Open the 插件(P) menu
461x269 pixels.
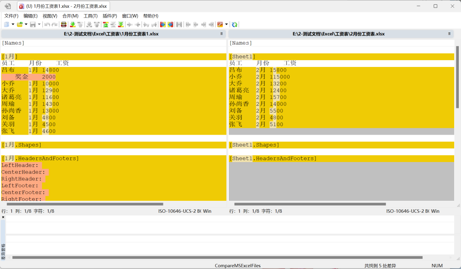[110, 16]
